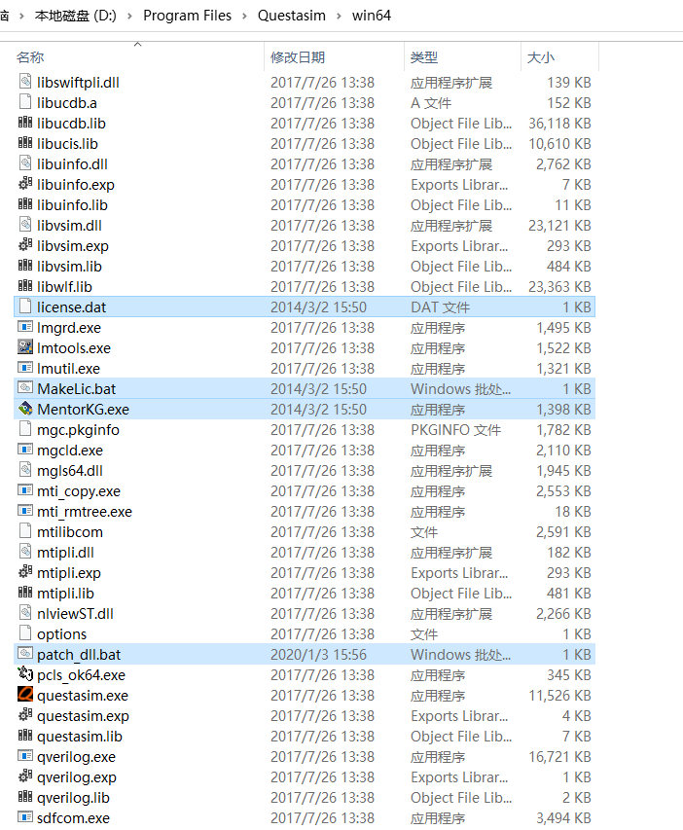Select the options file name
Image resolution: width=683 pixels, height=830 pixels.
pyautogui.click(x=62, y=634)
